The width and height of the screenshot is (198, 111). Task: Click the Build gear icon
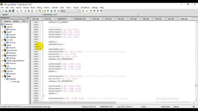click(x=45, y=11)
